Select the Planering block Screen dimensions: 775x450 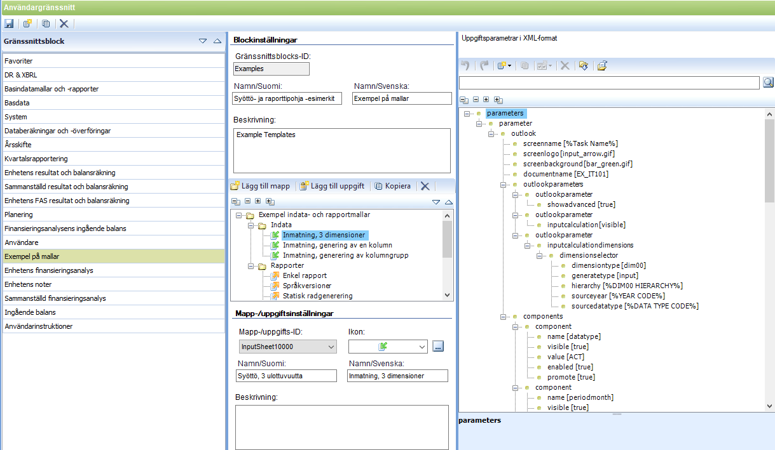click(114, 215)
